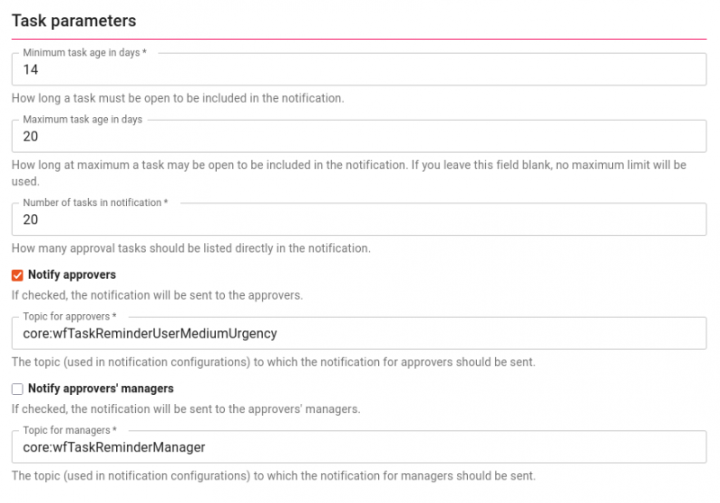Select the Number of tasks in notification field
This screenshot has width=720, height=503.
358,220
